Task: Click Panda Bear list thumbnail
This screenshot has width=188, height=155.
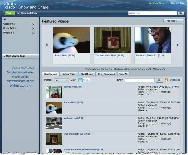Action: click(54, 108)
